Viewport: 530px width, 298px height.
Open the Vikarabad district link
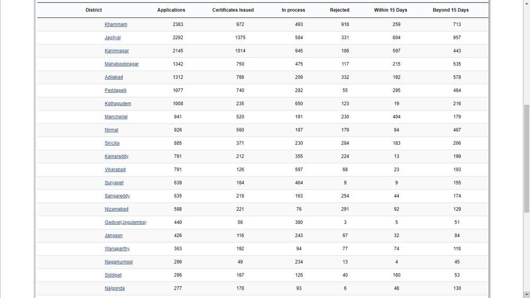click(x=115, y=170)
